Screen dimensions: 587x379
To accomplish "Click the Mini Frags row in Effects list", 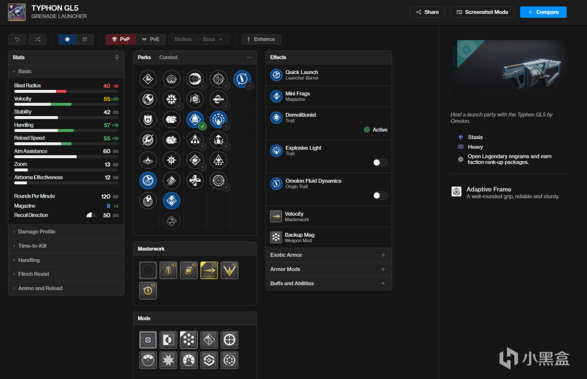I will tap(329, 96).
